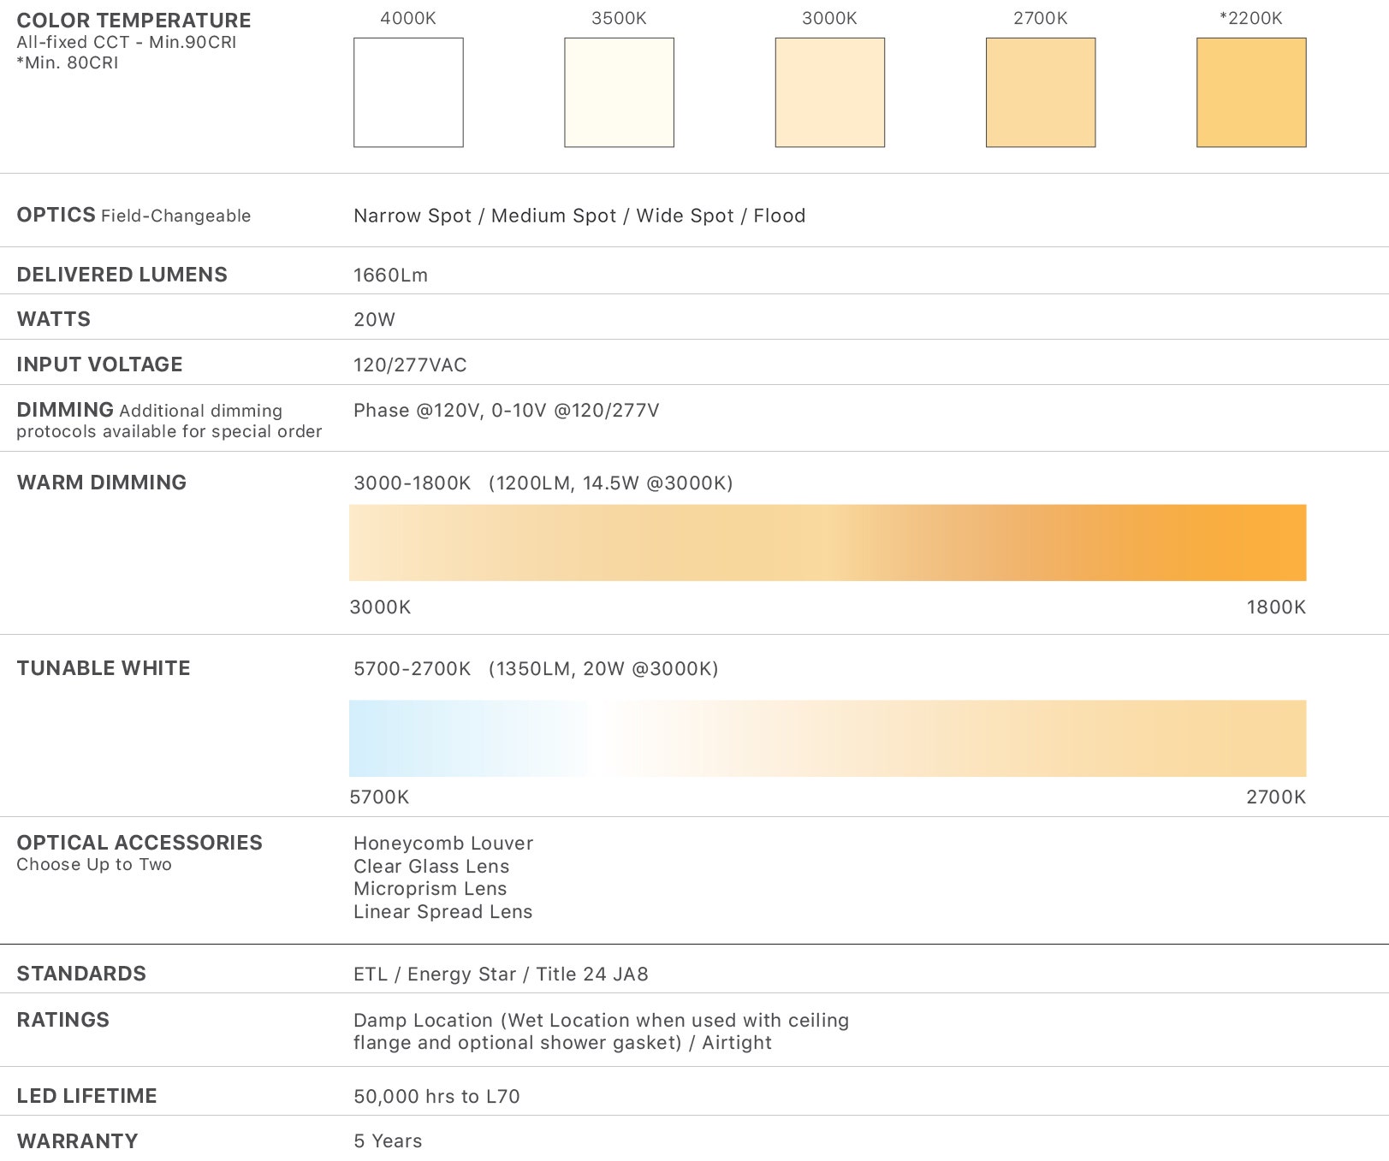Image resolution: width=1389 pixels, height=1161 pixels.
Task: Click the '3000-1800K (1200LM, 14.5W @3000K)' text
Action: [543, 483]
